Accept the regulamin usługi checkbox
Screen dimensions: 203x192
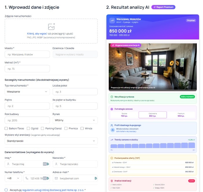pos(6,190)
